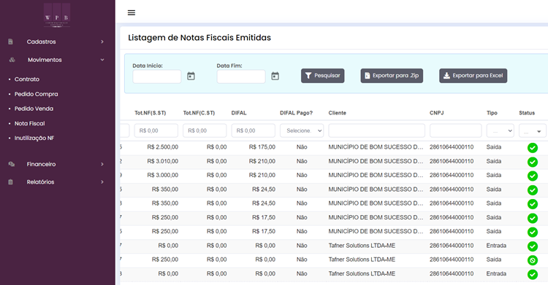Focus the Data Fim input field
The height and width of the screenshot is (285, 548).
click(x=241, y=77)
